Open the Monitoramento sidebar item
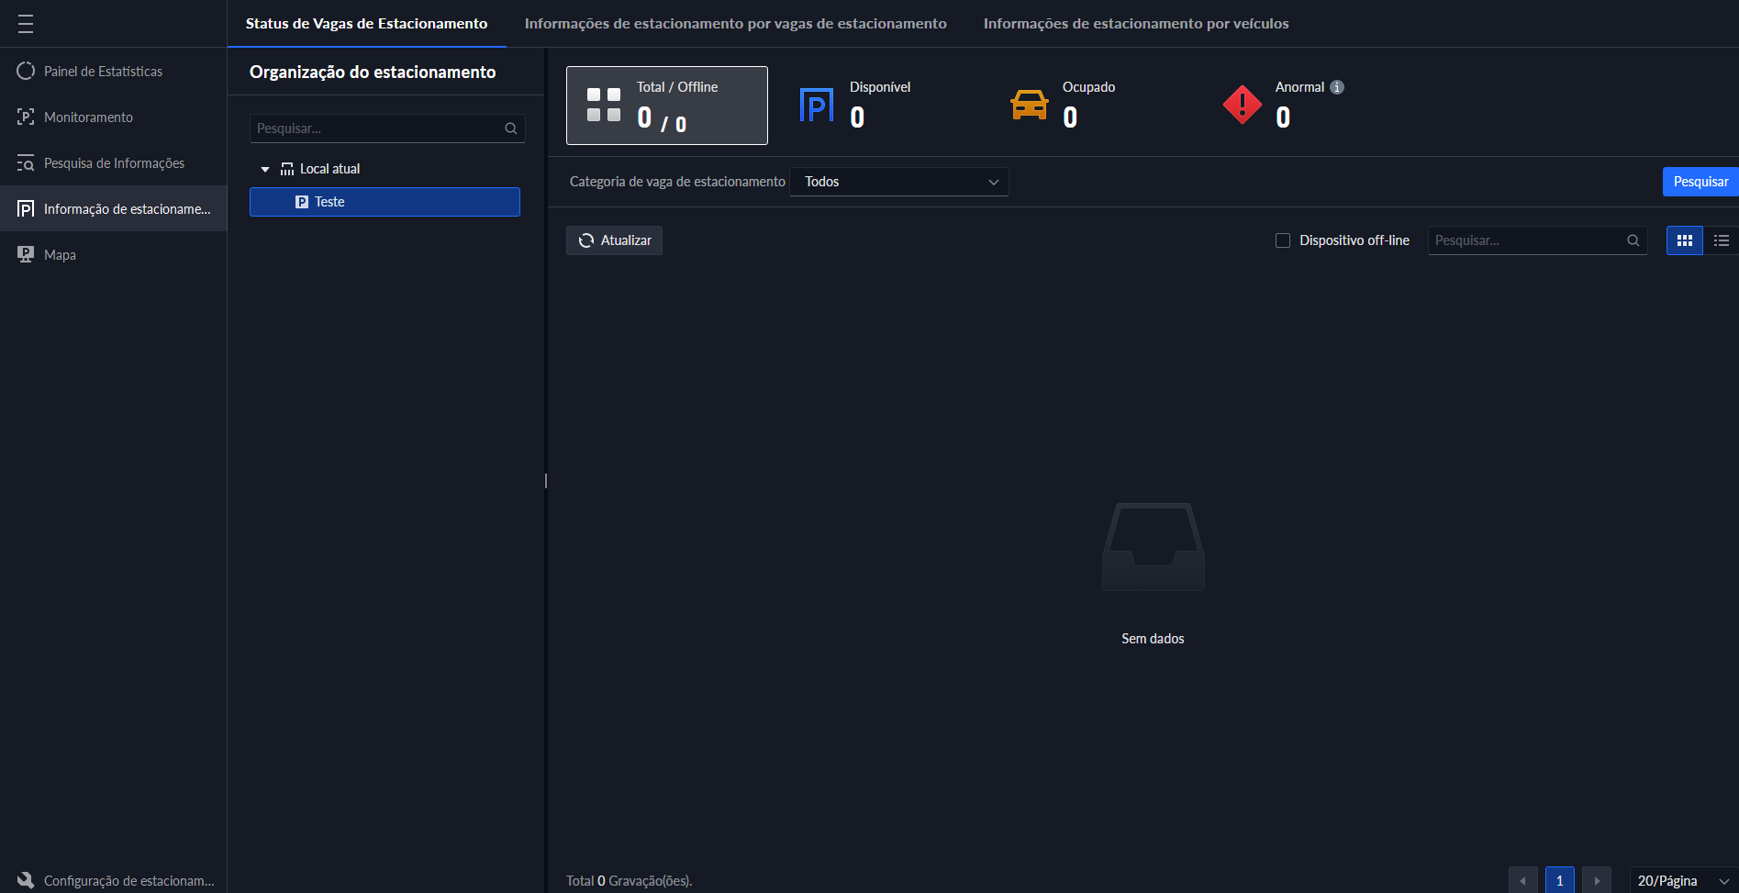Viewport: 1739px width, 893px height. click(88, 117)
